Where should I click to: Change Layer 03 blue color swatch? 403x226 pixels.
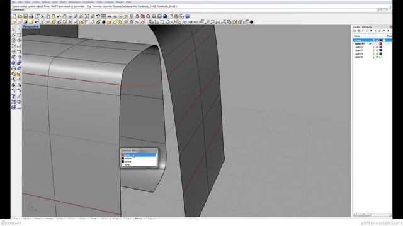(x=380, y=50)
